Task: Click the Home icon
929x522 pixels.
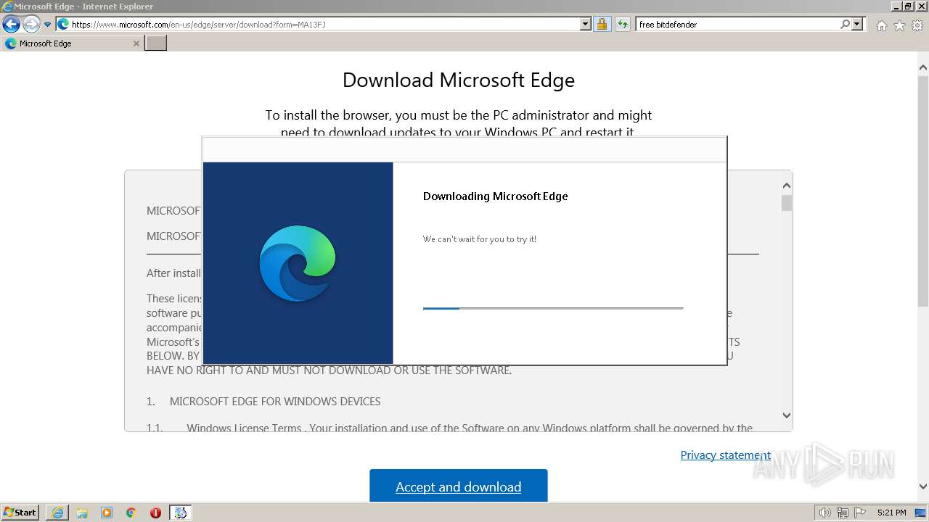Action: point(881,25)
